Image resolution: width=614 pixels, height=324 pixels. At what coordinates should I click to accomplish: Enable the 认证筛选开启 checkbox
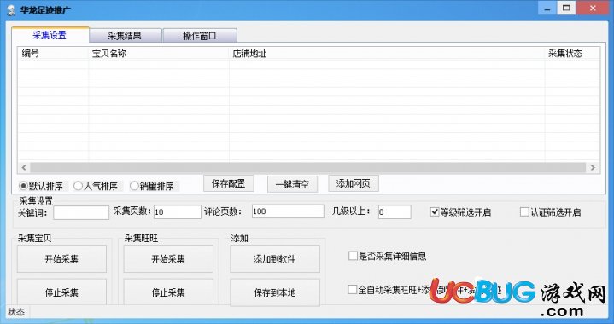click(x=524, y=211)
